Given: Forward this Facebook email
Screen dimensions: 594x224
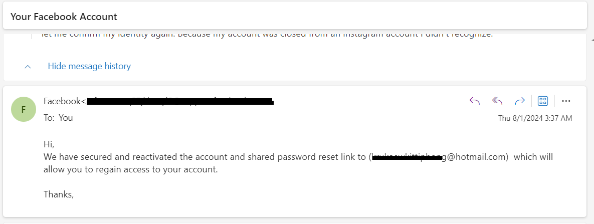Looking at the screenshot, I should tap(519, 101).
